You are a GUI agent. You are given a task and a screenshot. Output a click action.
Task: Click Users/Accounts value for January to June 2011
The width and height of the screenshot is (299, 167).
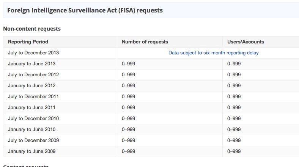tap(234, 108)
